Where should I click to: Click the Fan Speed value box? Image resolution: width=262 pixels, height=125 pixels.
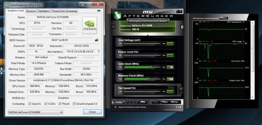(171, 92)
